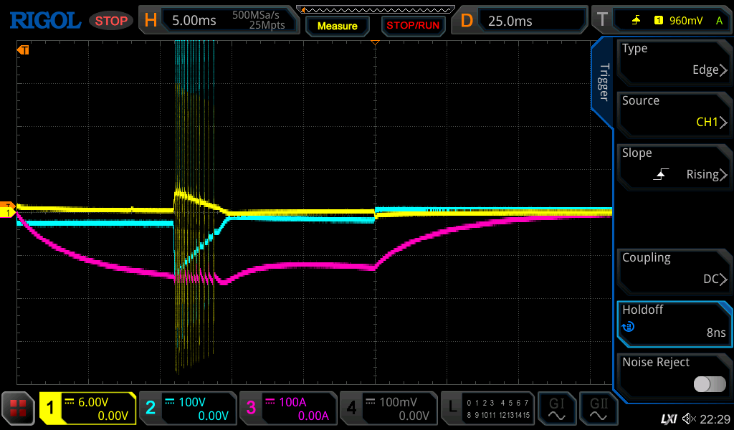Collapse the Trigger side tab

pos(603,82)
